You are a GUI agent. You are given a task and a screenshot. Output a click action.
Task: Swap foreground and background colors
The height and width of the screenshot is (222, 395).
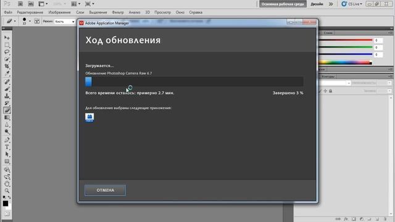pyautogui.click(x=9, y=197)
